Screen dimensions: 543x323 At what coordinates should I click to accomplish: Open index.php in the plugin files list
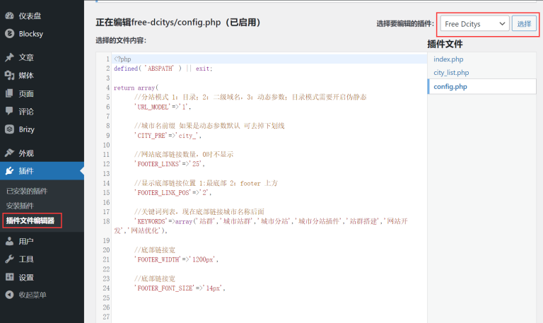click(448, 59)
